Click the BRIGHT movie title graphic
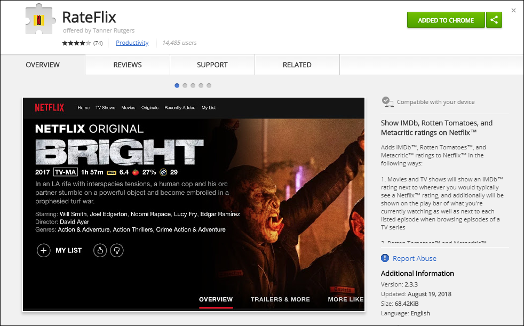The height and width of the screenshot is (326, 524). [120, 152]
